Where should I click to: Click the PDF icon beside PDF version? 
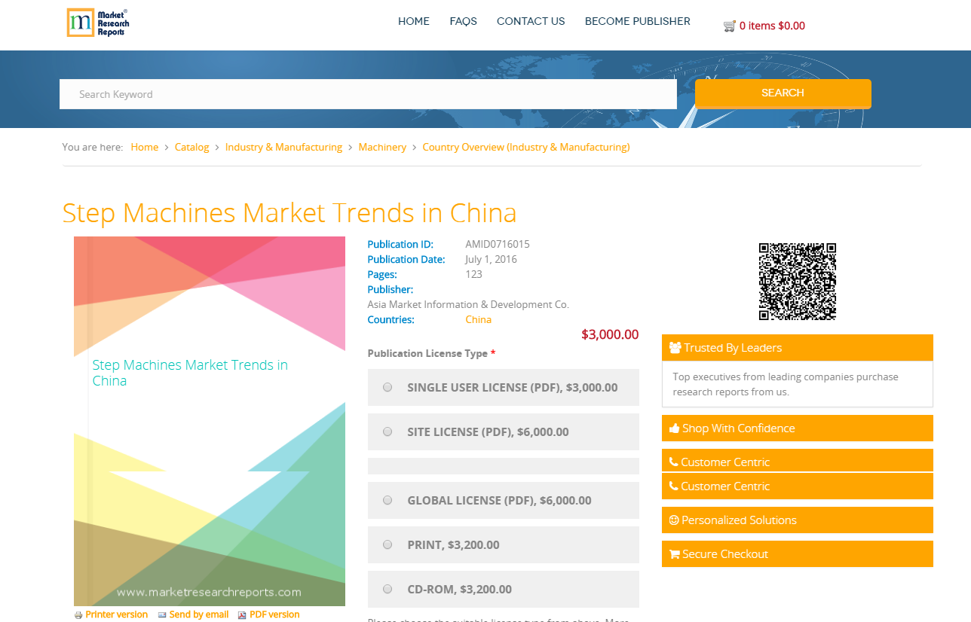click(x=242, y=615)
